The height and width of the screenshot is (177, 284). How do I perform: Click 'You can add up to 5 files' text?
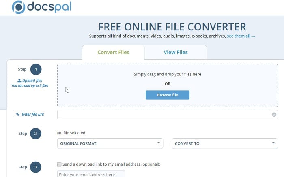coord(30,86)
